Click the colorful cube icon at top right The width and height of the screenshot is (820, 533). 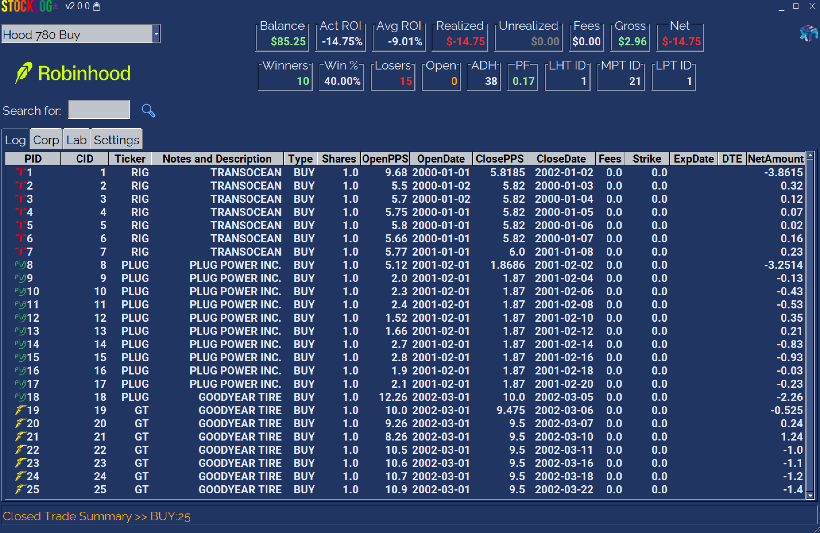(808, 33)
